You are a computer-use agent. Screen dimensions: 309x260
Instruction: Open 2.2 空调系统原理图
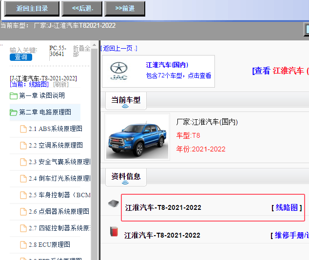56,145
